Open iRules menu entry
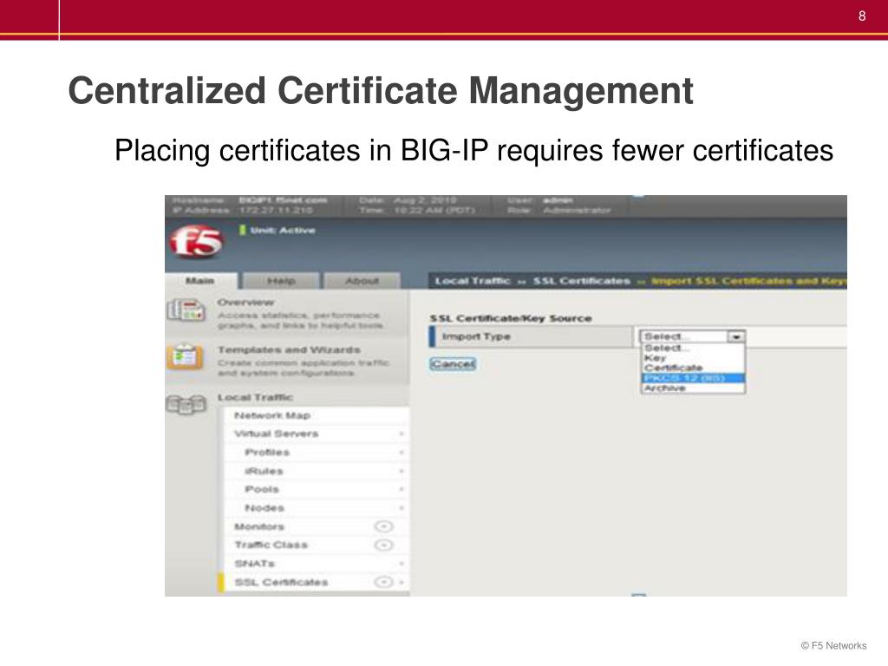The image size is (888, 666). 264,471
